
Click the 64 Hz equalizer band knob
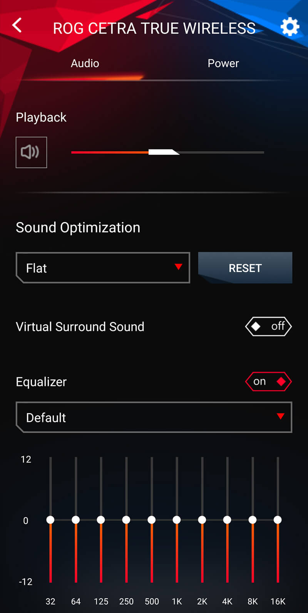(76, 520)
